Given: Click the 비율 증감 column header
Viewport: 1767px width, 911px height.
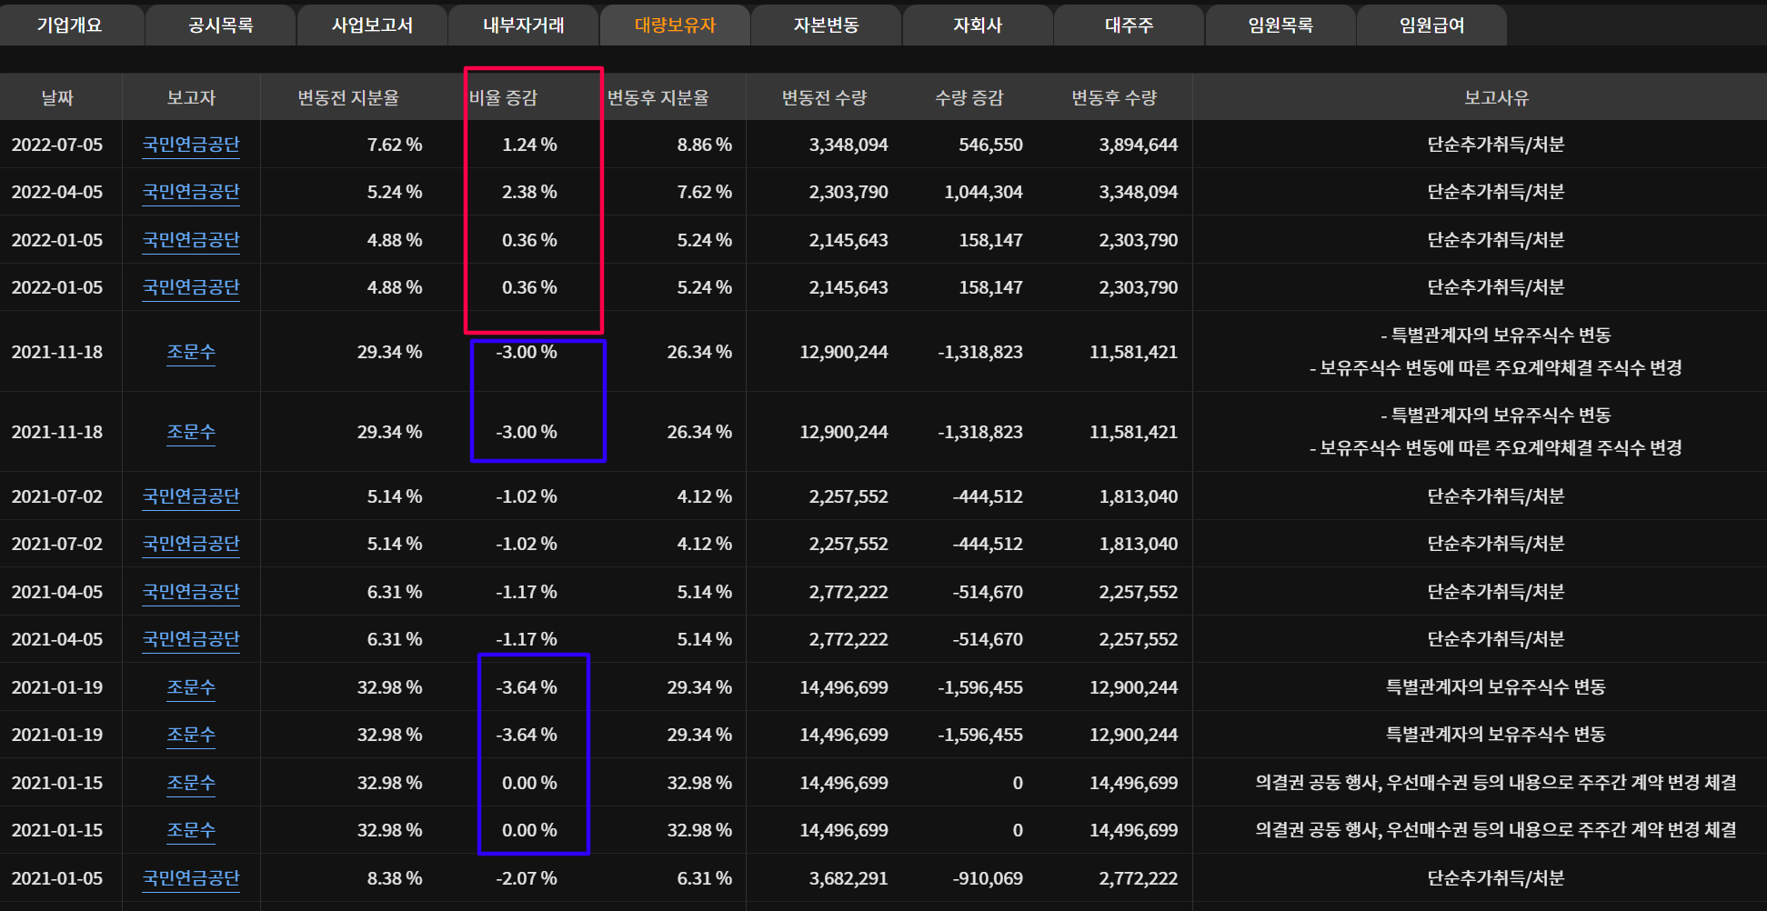Looking at the screenshot, I should 503,97.
